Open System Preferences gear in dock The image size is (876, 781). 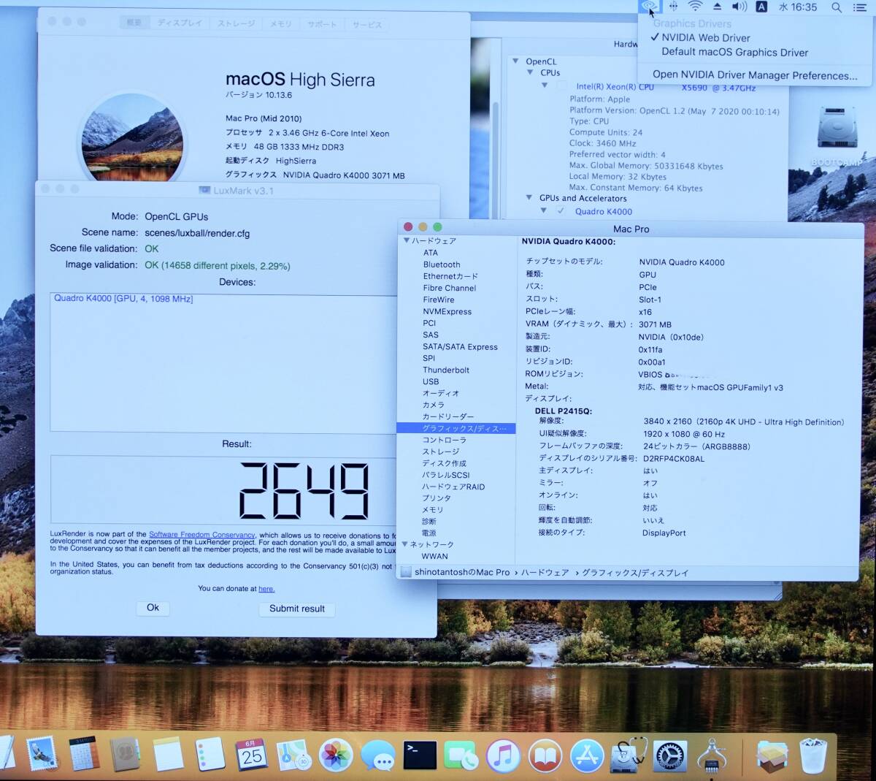pyautogui.click(x=670, y=756)
